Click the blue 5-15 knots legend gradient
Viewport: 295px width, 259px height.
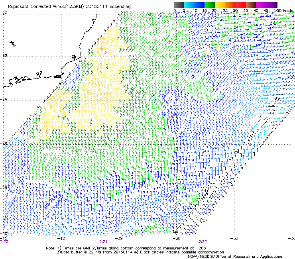click(x=194, y=5)
